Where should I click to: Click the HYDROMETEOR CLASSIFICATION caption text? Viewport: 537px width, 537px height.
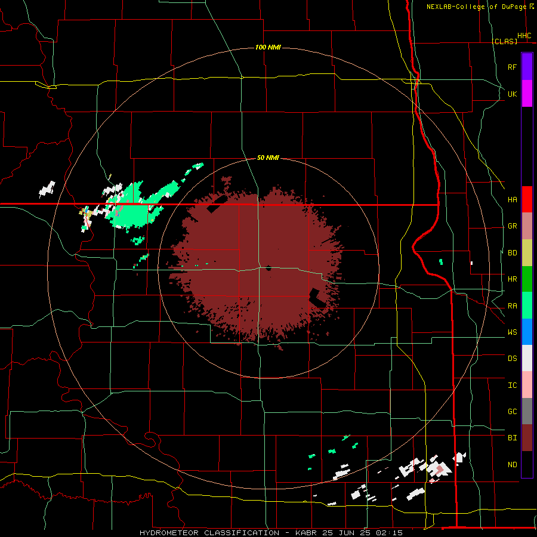point(209,533)
